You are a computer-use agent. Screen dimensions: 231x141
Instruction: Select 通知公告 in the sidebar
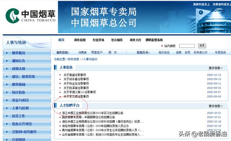point(27,61)
